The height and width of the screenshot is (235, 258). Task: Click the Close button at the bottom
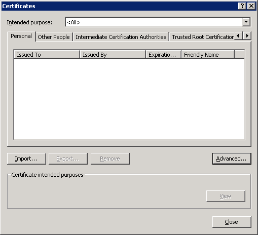pos(232,222)
